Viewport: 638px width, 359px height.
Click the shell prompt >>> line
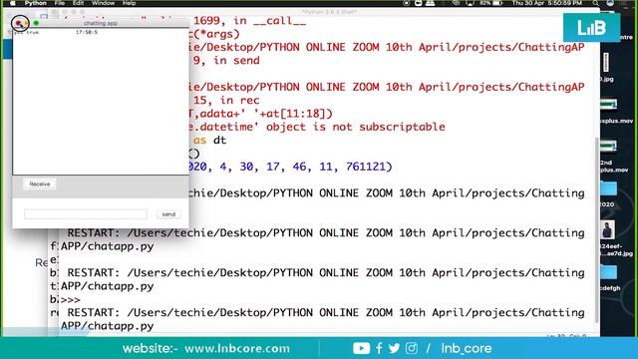(71, 300)
